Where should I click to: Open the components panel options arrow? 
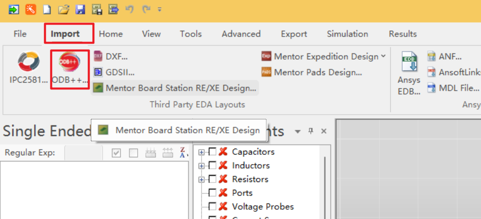point(297,132)
